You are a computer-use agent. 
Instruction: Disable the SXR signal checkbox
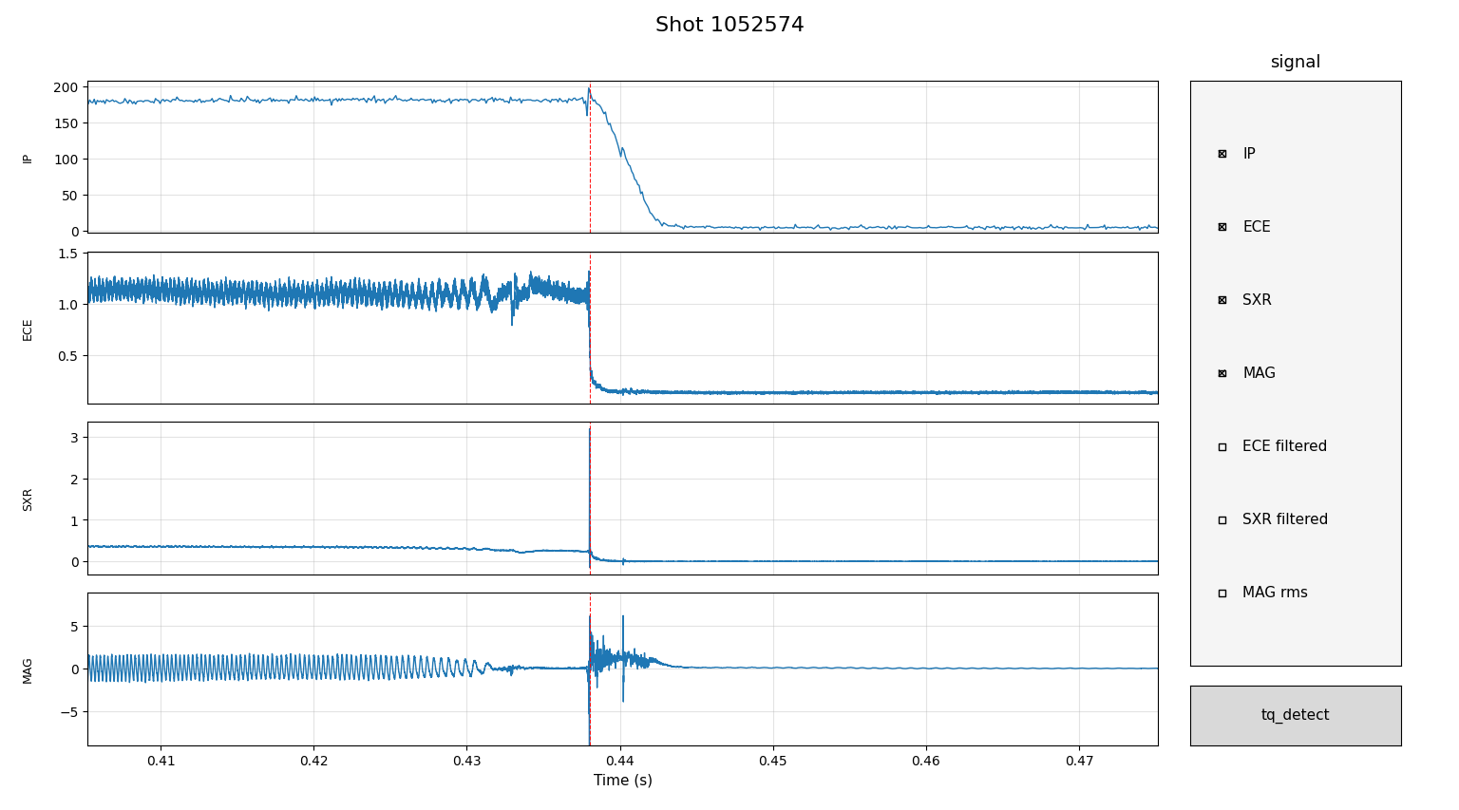(x=1222, y=300)
